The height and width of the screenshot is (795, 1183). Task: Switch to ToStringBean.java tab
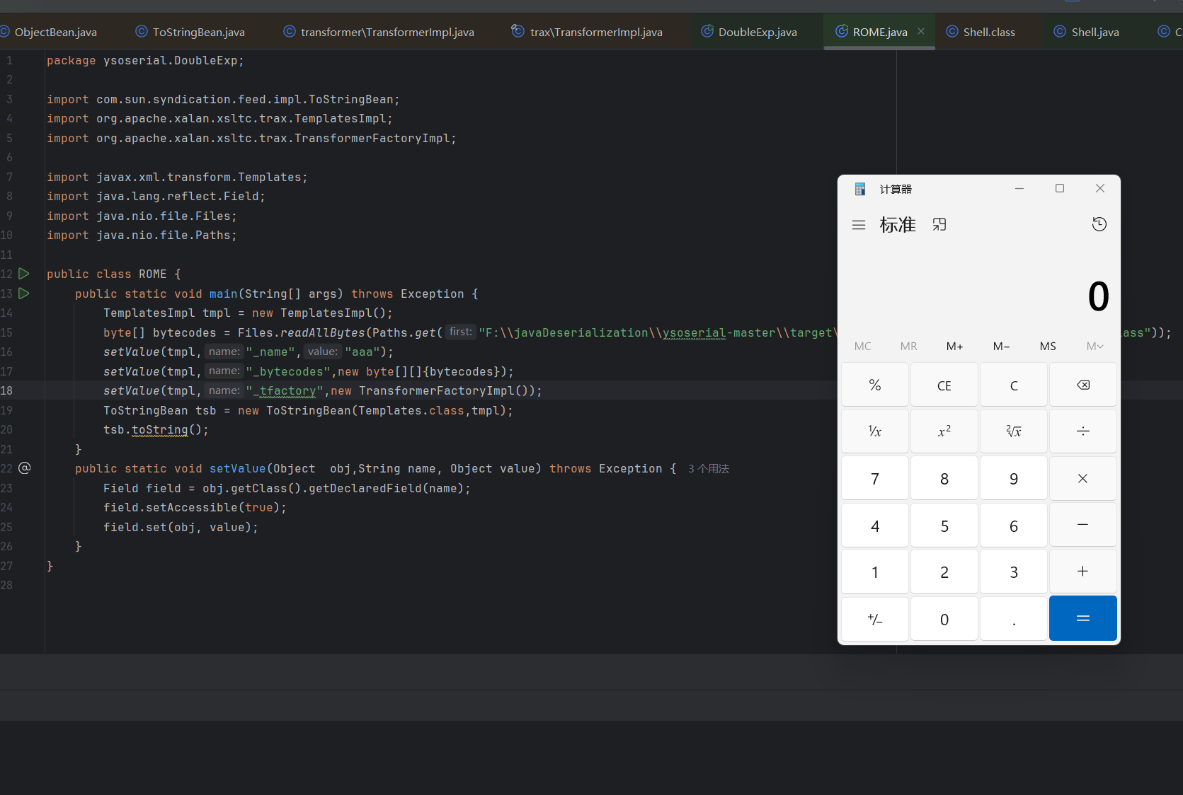point(190,32)
